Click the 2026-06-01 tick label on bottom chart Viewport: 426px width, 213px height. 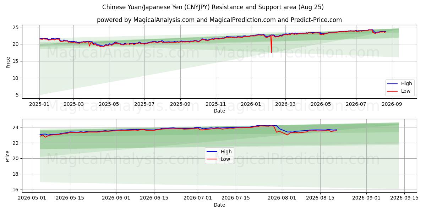(x=116, y=199)
